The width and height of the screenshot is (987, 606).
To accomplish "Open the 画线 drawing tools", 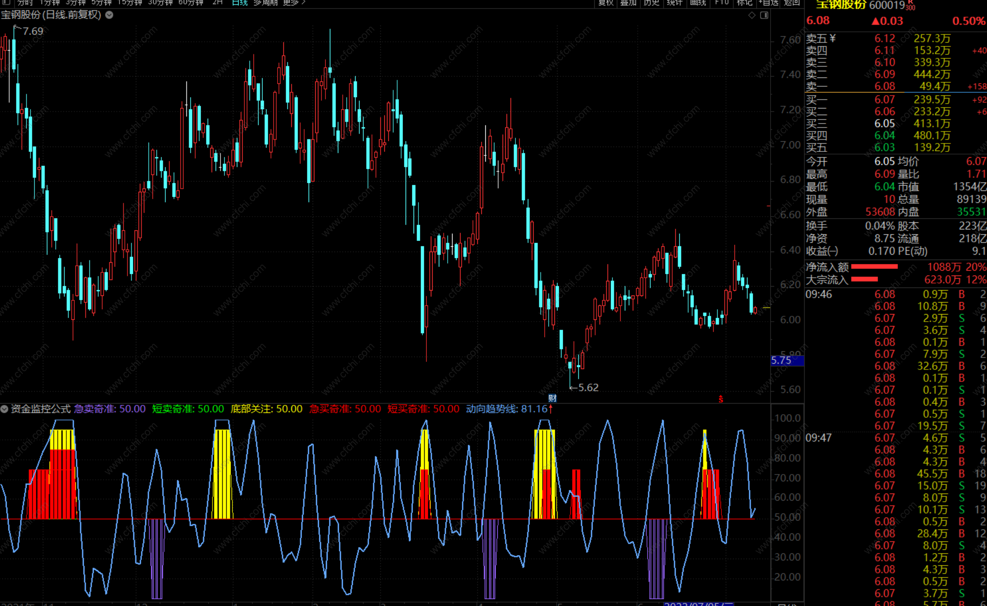I will (698, 3).
